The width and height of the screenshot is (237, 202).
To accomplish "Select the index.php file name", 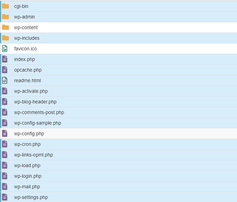I will [24, 59].
